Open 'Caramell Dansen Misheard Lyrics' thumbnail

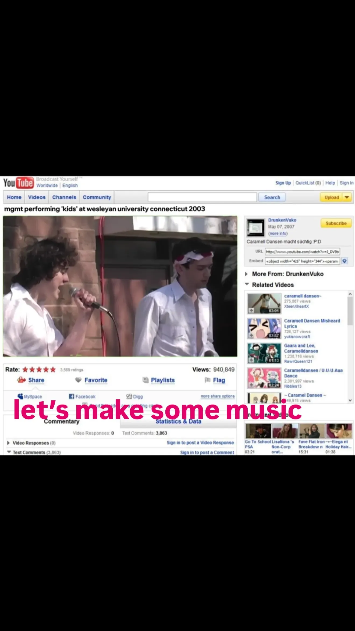(264, 328)
